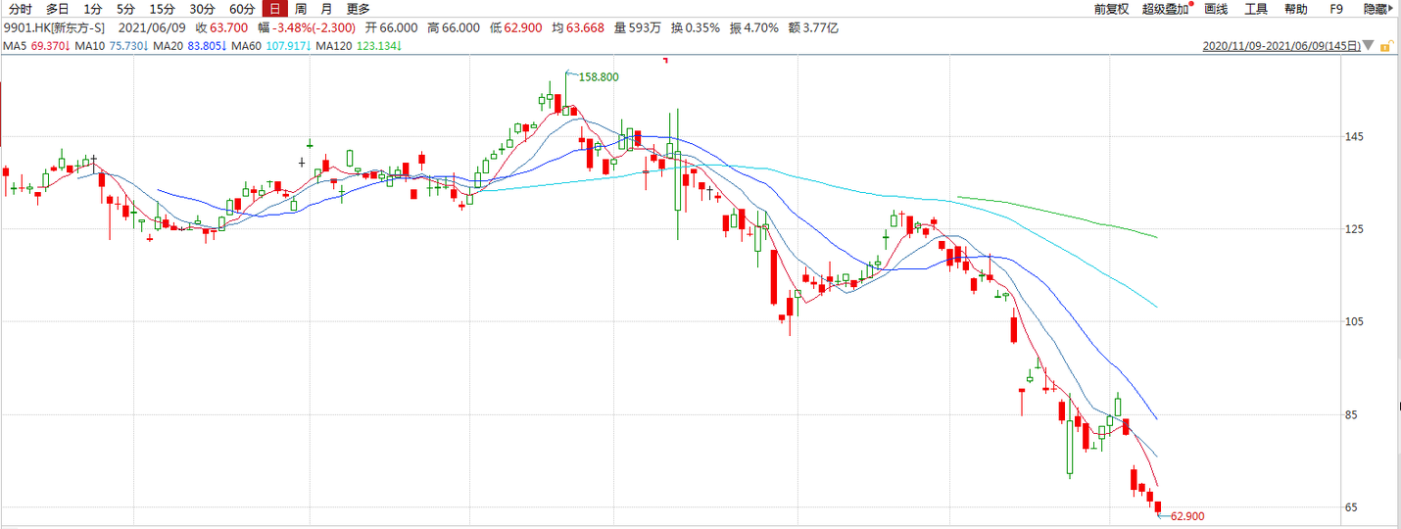Open the date range dropdown triangle

(1369, 46)
